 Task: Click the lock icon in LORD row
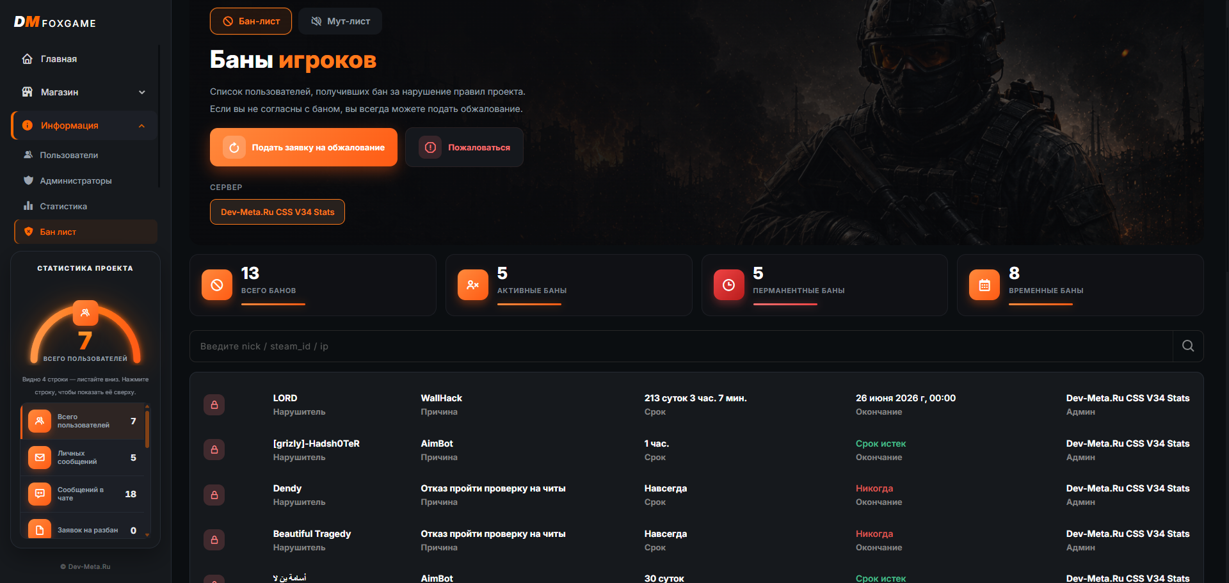(214, 404)
